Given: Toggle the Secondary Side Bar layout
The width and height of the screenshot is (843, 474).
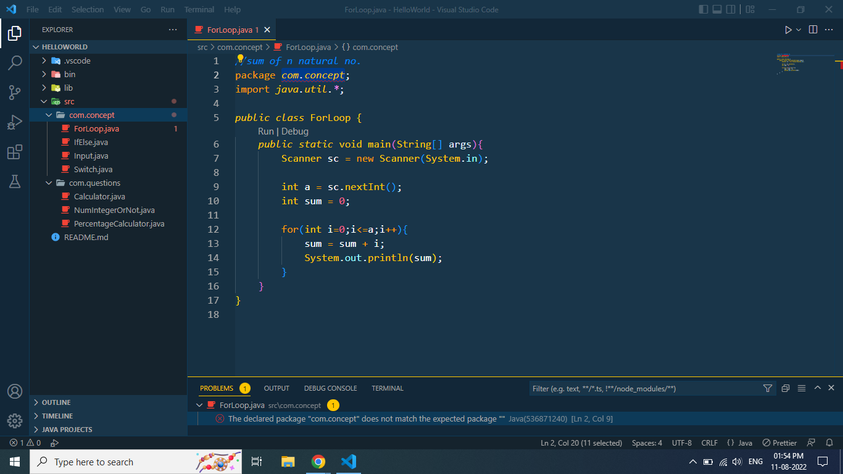Looking at the screenshot, I should point(731,10).
